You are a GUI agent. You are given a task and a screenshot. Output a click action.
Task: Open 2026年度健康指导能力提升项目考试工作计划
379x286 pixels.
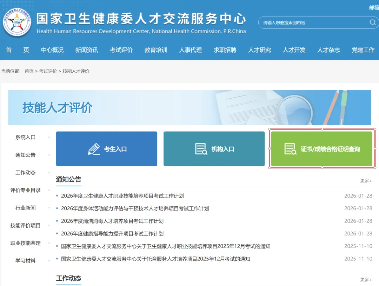click(x=112, y=234)
